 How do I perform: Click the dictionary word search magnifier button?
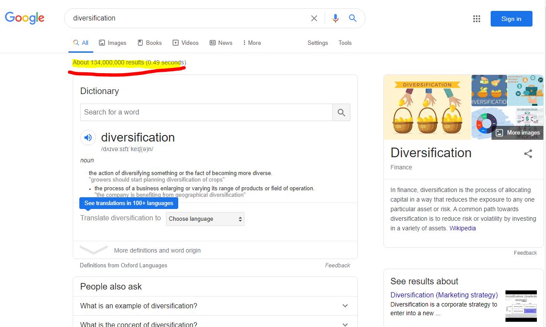pos(341,112)
